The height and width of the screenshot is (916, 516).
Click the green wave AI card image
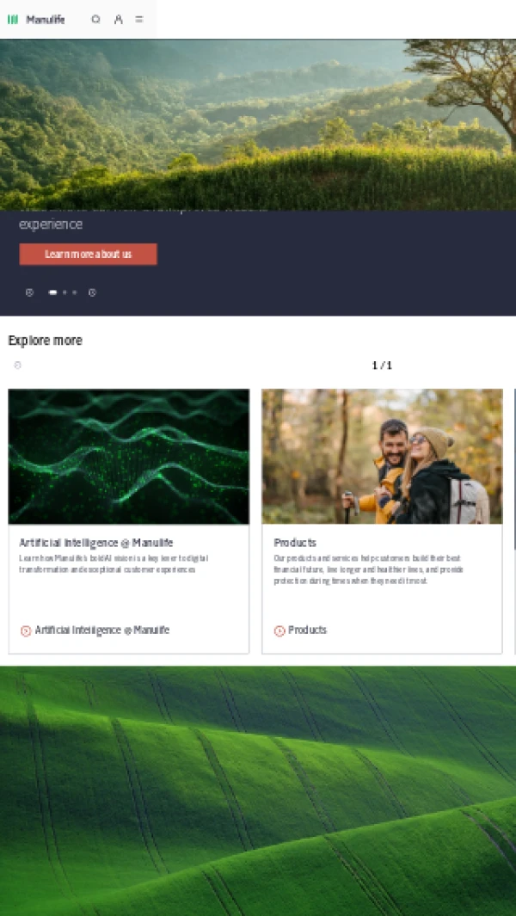[x=128, y=456]
